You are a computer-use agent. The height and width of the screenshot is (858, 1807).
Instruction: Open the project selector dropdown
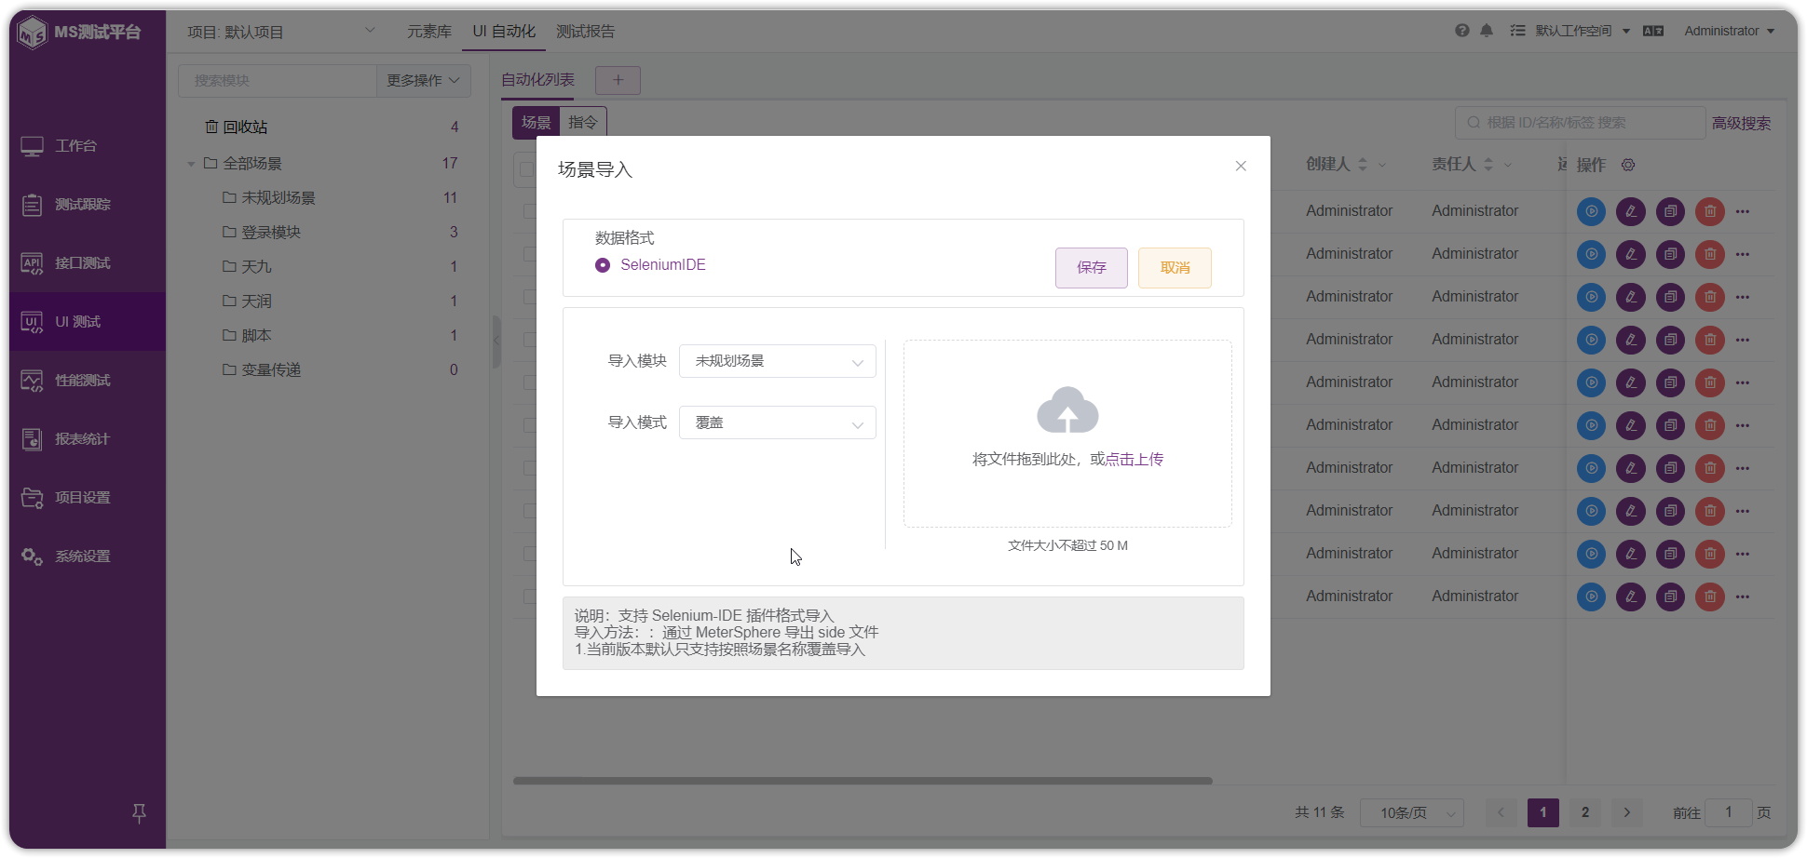(281, 32)
